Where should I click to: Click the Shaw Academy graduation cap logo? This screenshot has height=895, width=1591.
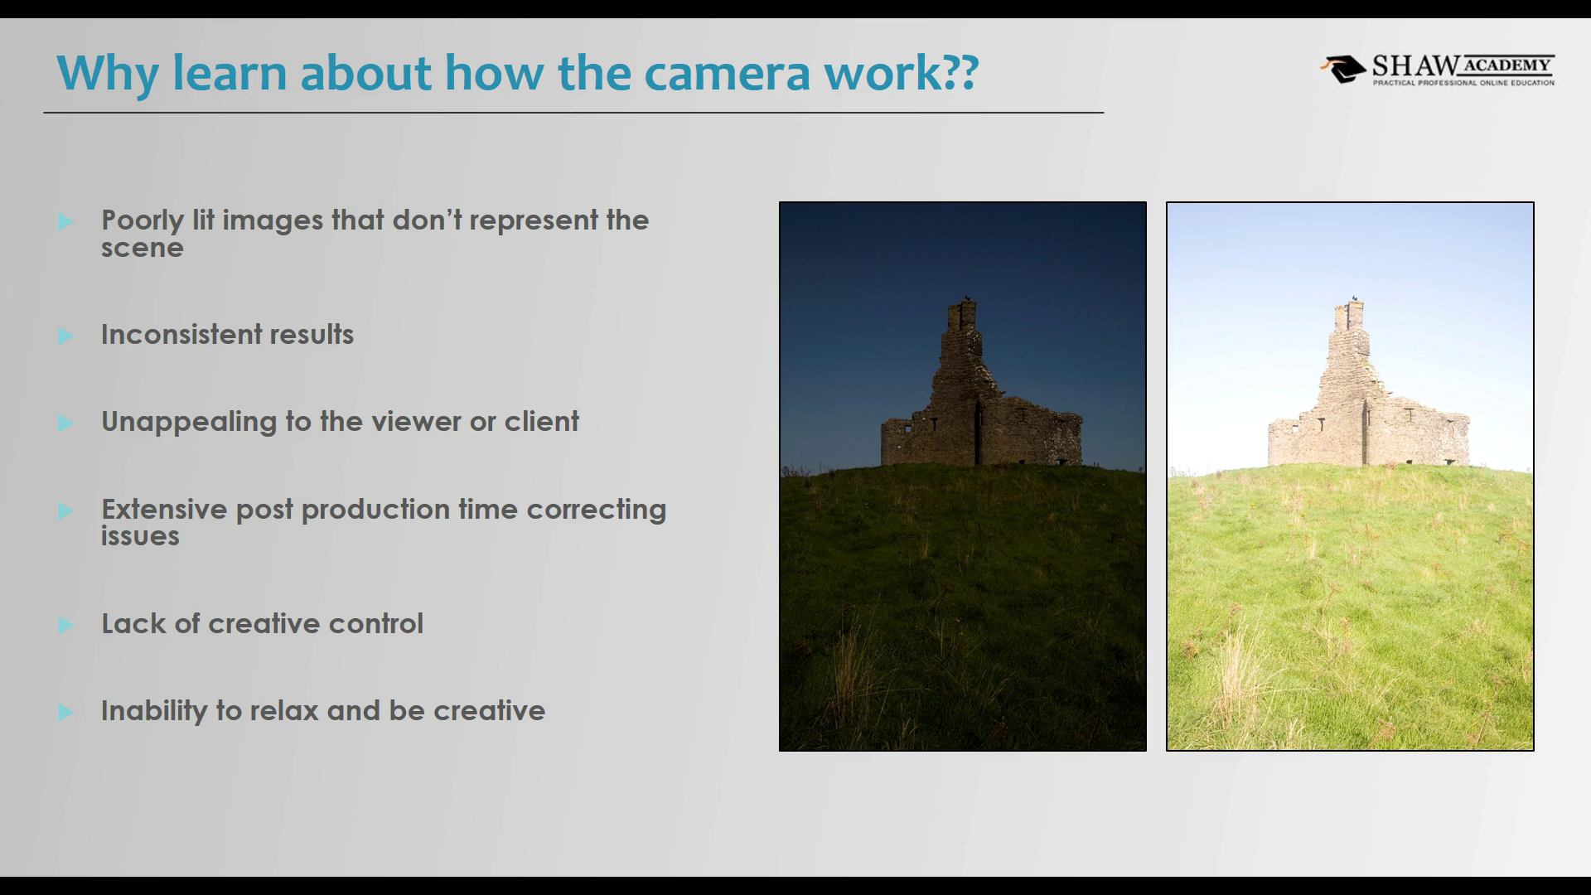pos(1343,69)
